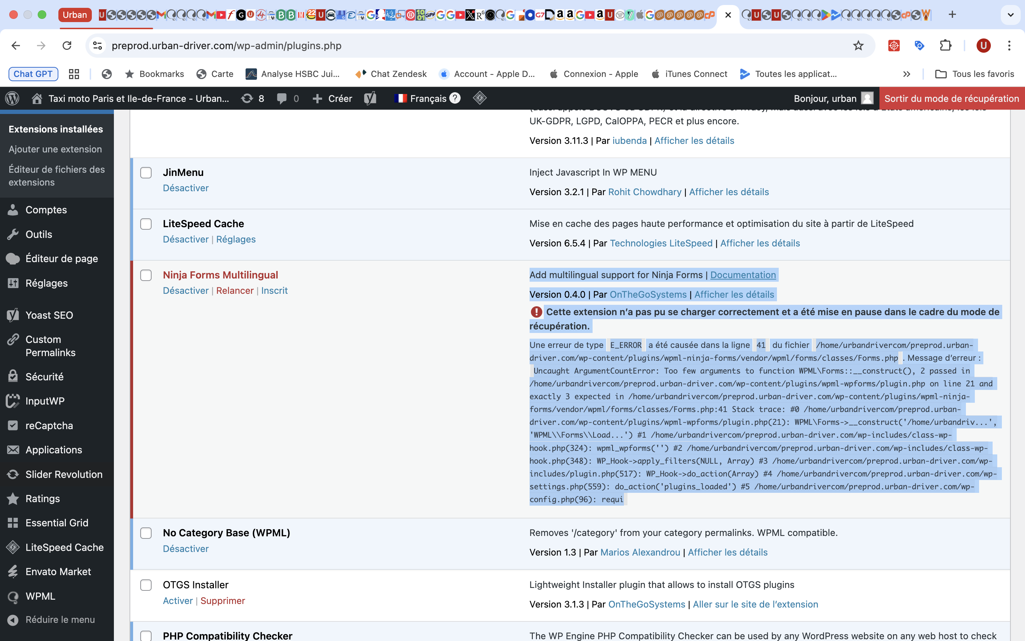Screen dimensions: 1025x641
Task: Open the comments bubble icon
Action: (288, 98)
